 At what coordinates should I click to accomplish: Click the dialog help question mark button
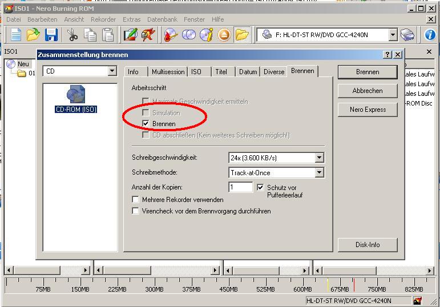point(387,54)
